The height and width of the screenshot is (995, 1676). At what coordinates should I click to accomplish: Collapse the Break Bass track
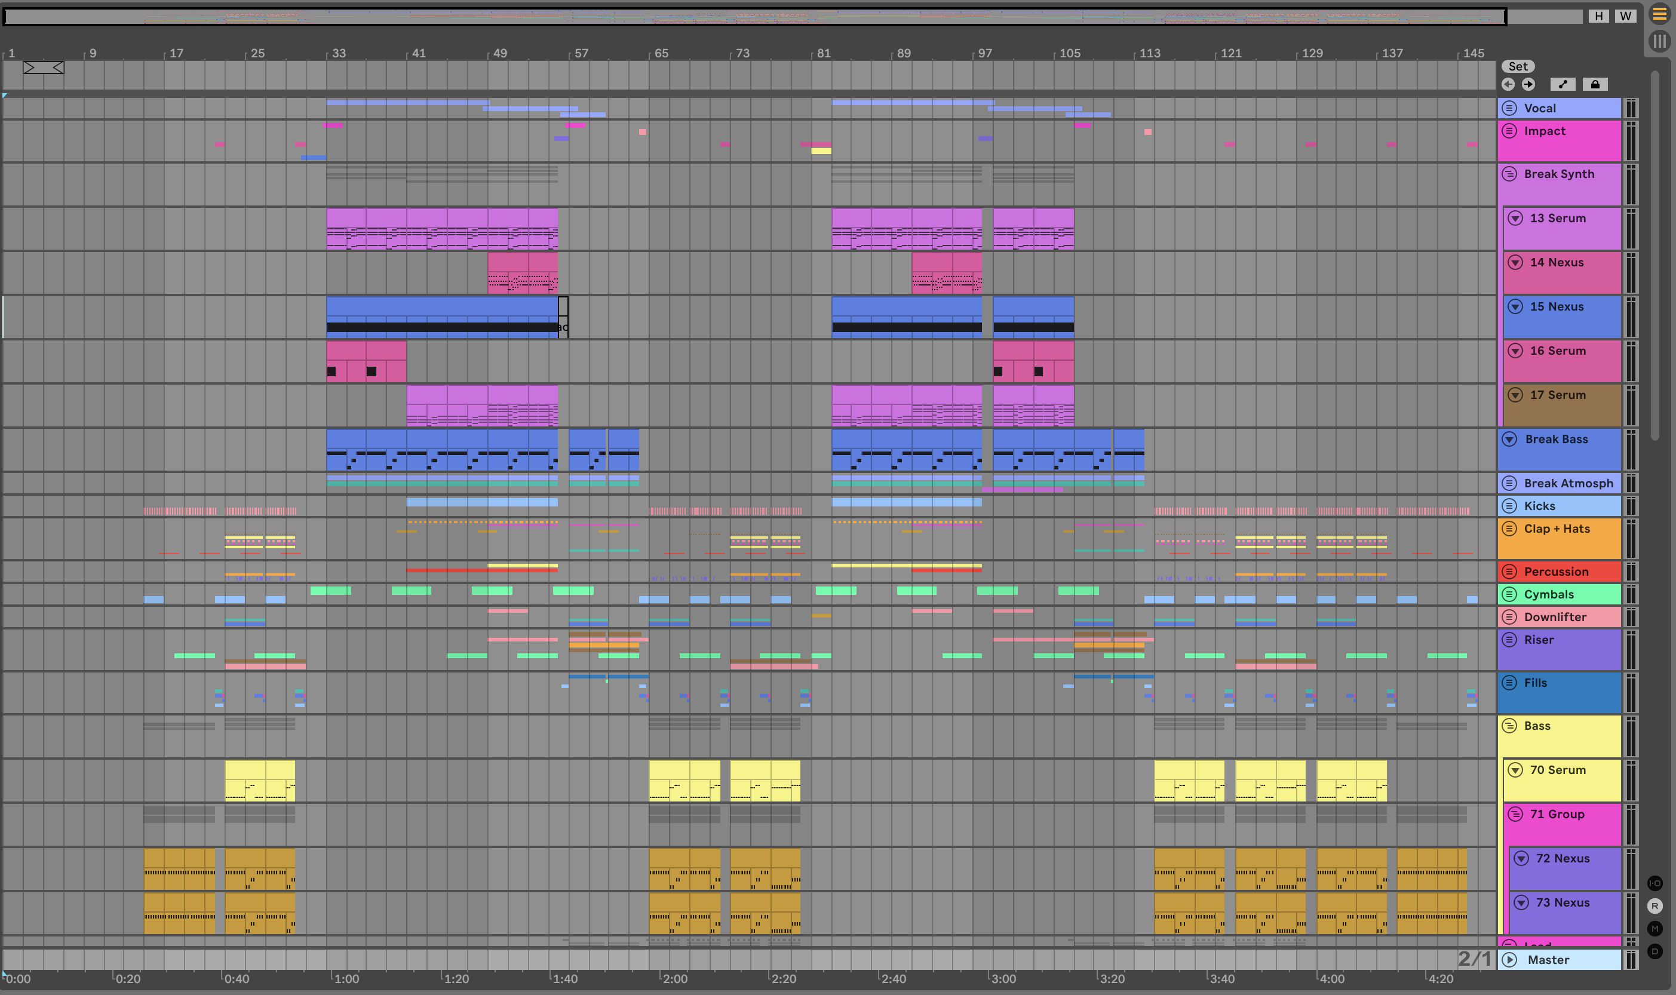coord(1509,439)
